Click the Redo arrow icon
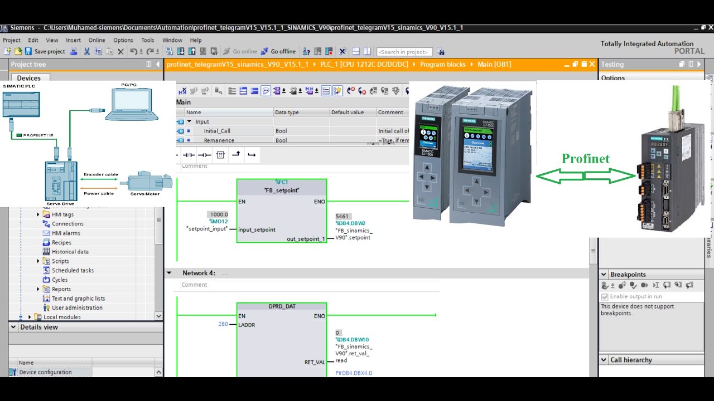The height and width of the screenshot is (401, 714). [151, 51]
